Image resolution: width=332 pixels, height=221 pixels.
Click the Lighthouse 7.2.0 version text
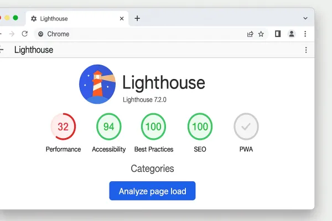[x=144, y=99]
